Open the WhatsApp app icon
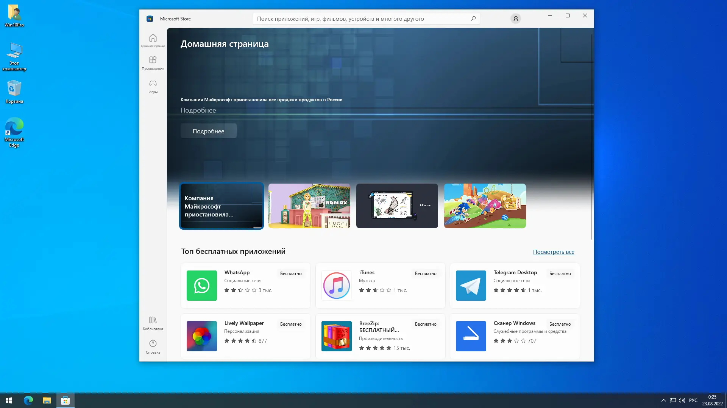This screenshot has height=408, width=727. coord(201,286)
